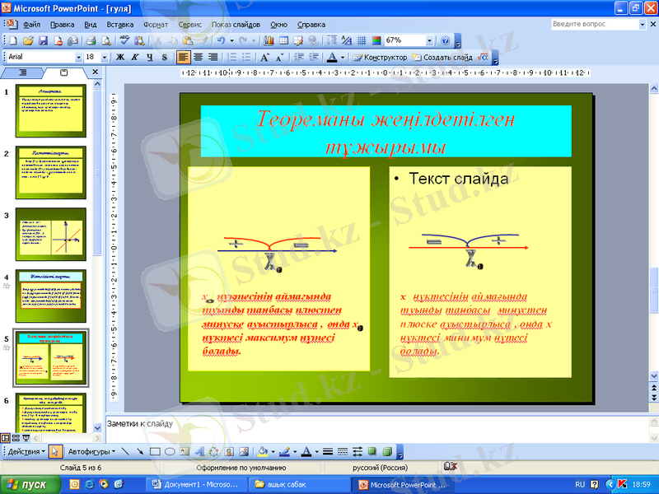Image resolution: width=659 pixels, height=494 pixels.
Task: Expand the Автофигуры menu
Action: click(x=91, y=451)
